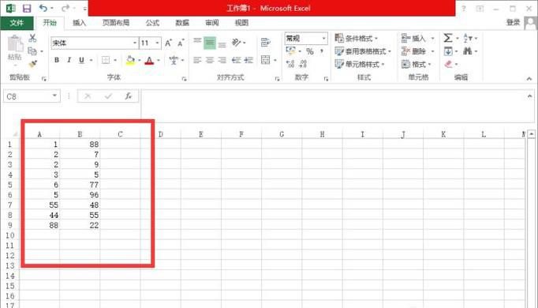The height and width of the screenshot is (308, 538).
Task: Open the font dialog launcher in 字体 group
Action: [184, 79]
